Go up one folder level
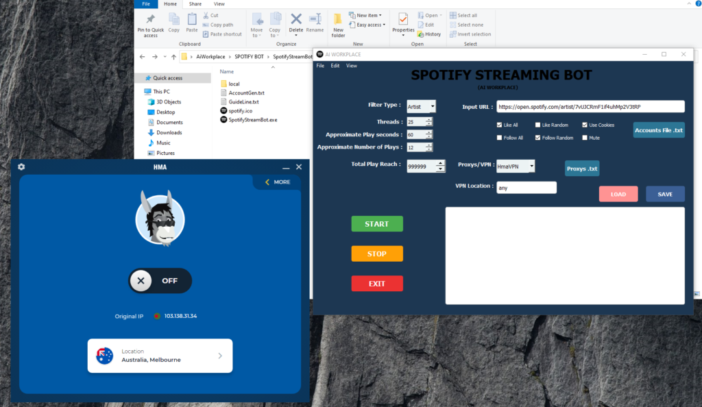The height and width of the screenshot is (407, 702). coord(173,57)
